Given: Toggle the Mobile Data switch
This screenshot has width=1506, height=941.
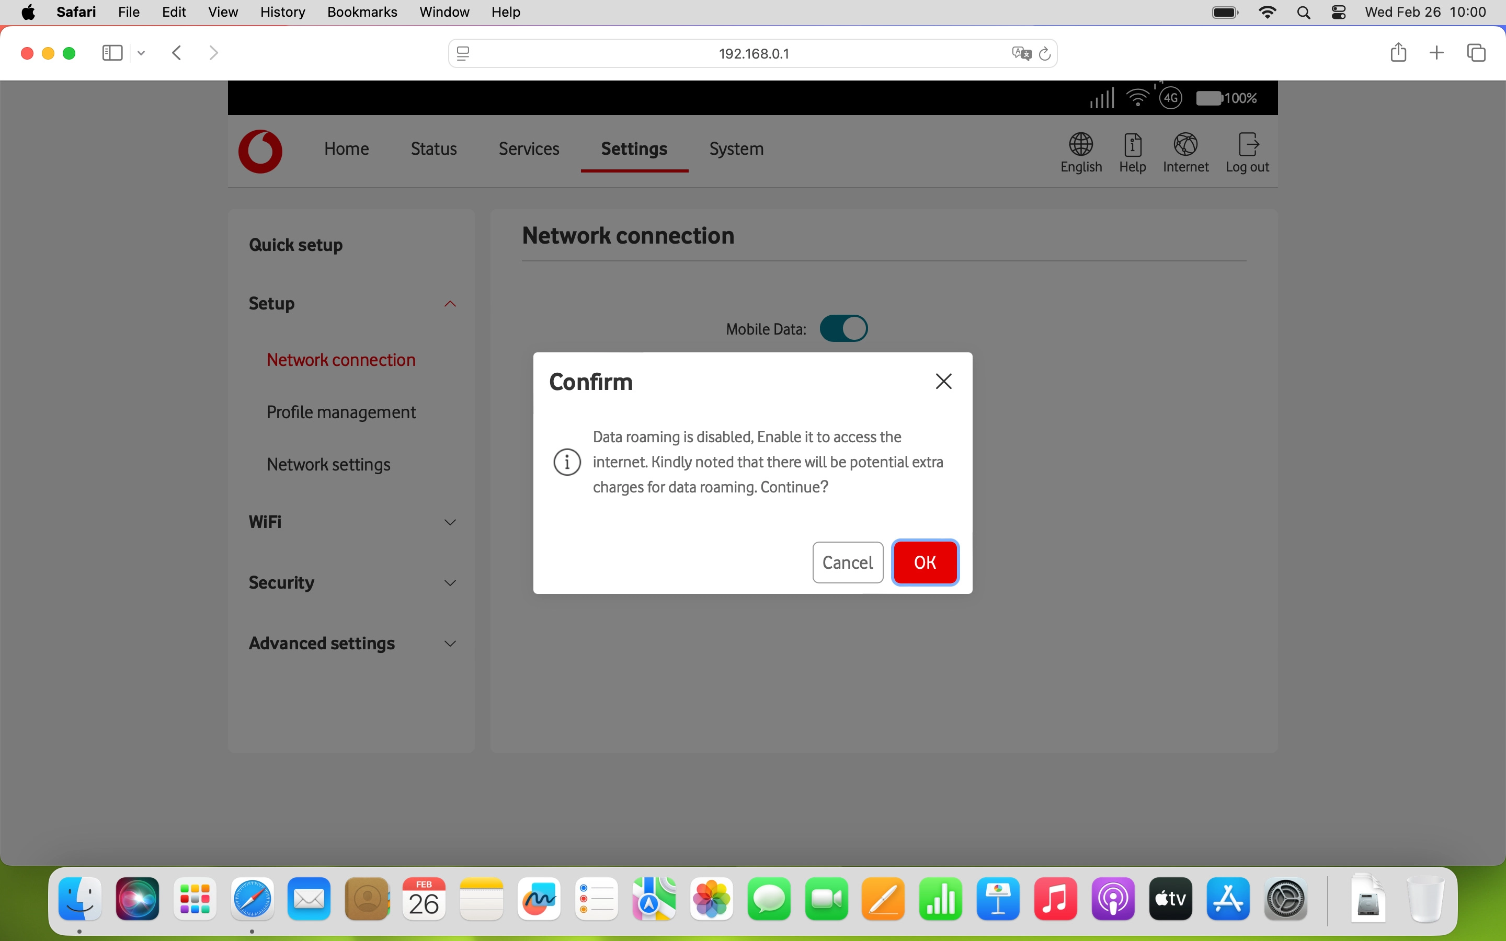Looking at the screenshot, I should tap(843, 329).
